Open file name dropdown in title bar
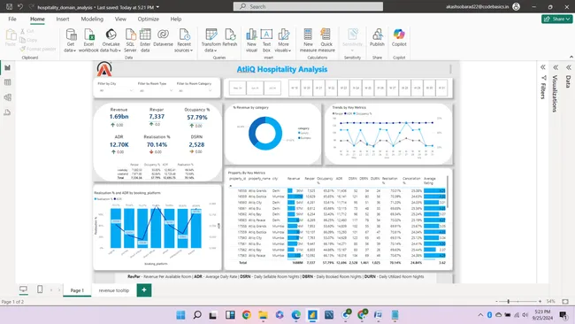This screenshot has height=324, width=575. [x=157, y=7]
